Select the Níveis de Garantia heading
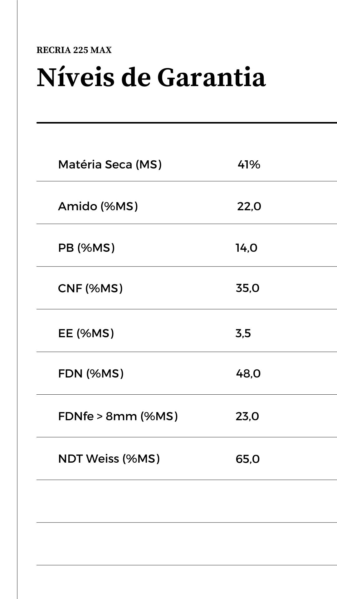Screen dimensions: 337x599 pos(151,77)
